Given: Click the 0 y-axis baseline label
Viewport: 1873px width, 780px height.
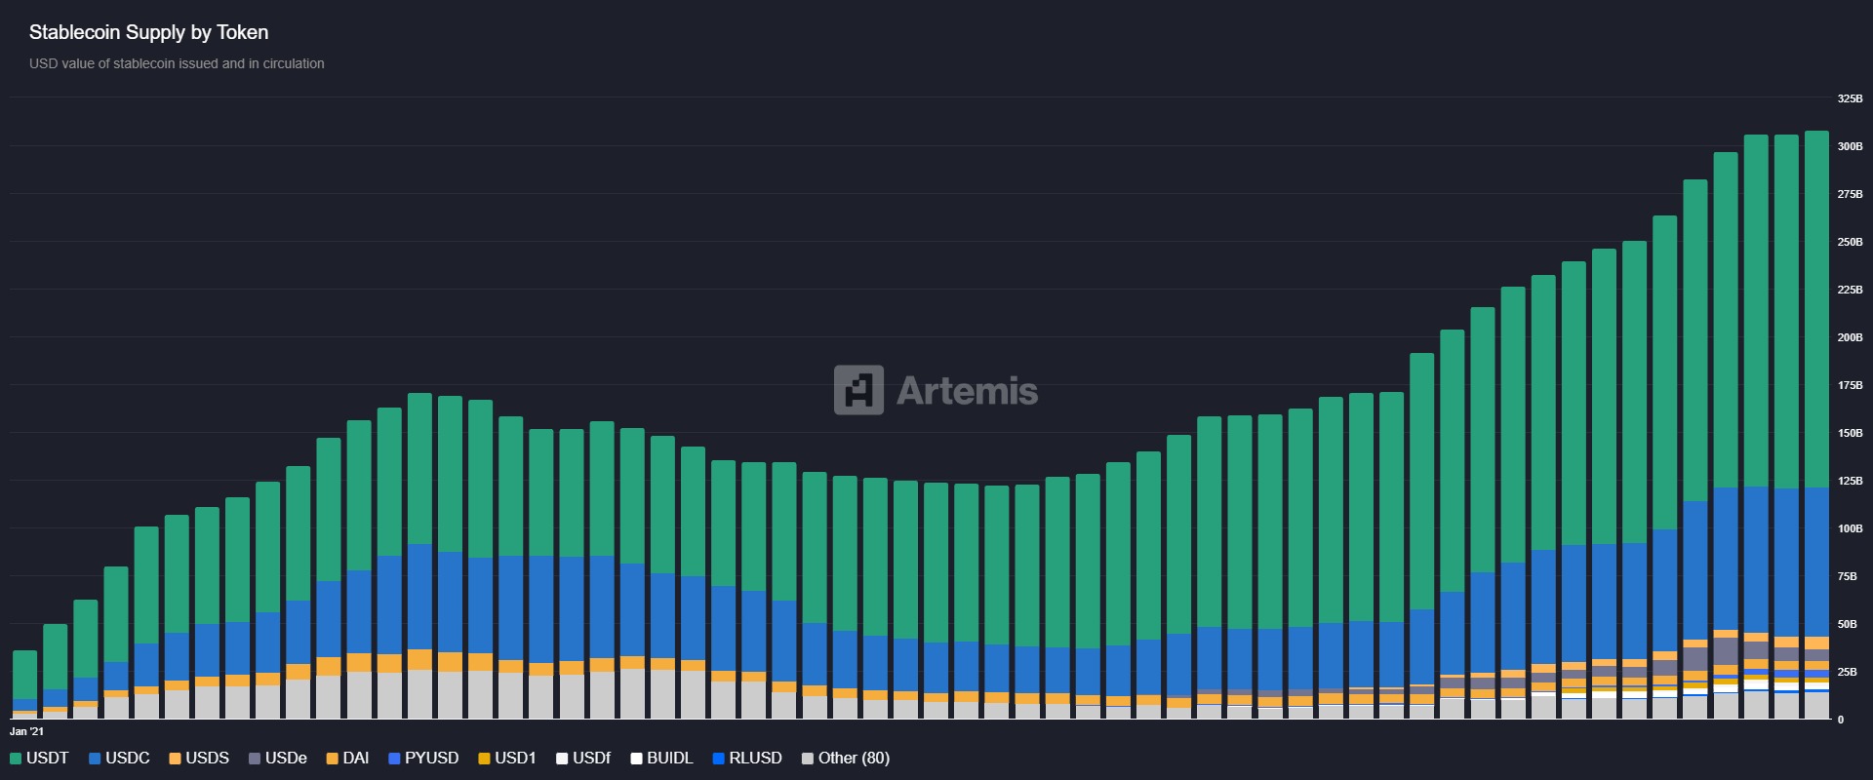Looking at the screenshot, I should point(1841,720).
